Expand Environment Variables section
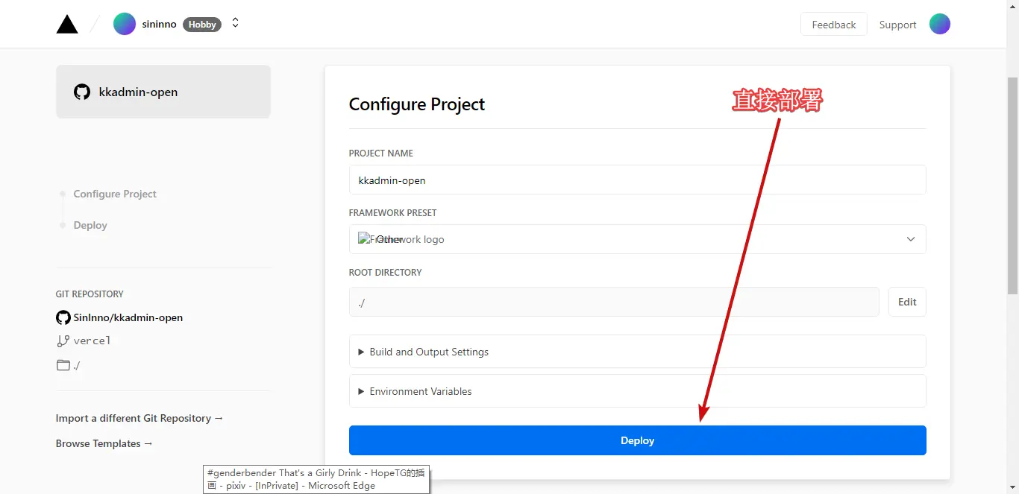 [x=637, y=391]
